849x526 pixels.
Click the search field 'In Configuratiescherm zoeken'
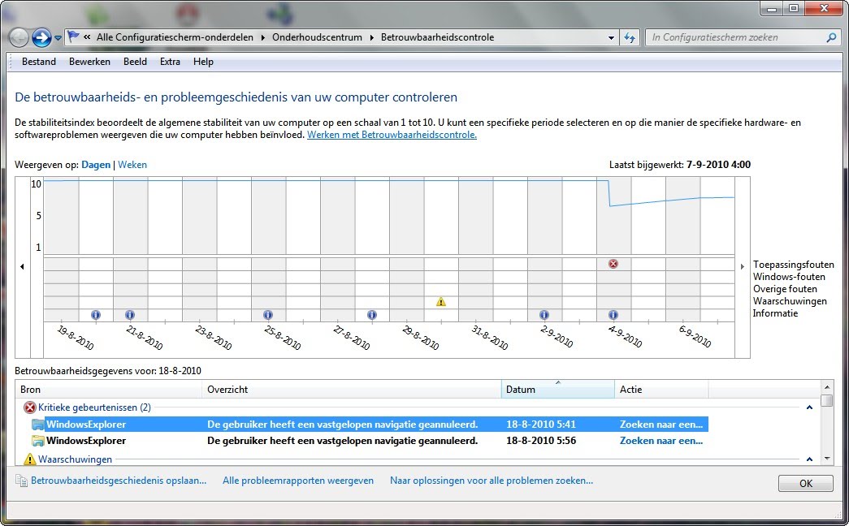(x=735, y=37)
